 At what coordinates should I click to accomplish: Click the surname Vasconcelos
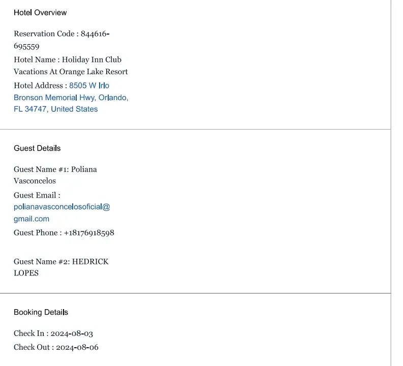(x=35, y=181)
